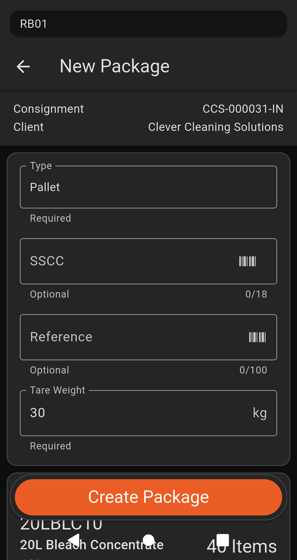
Task: Scan barcode for the SSCC field
Action: 248,261
